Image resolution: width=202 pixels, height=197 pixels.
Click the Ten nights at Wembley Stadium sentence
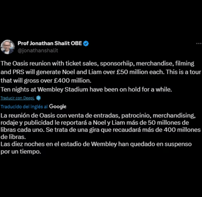pyautogui.click(x=86, y=89)
